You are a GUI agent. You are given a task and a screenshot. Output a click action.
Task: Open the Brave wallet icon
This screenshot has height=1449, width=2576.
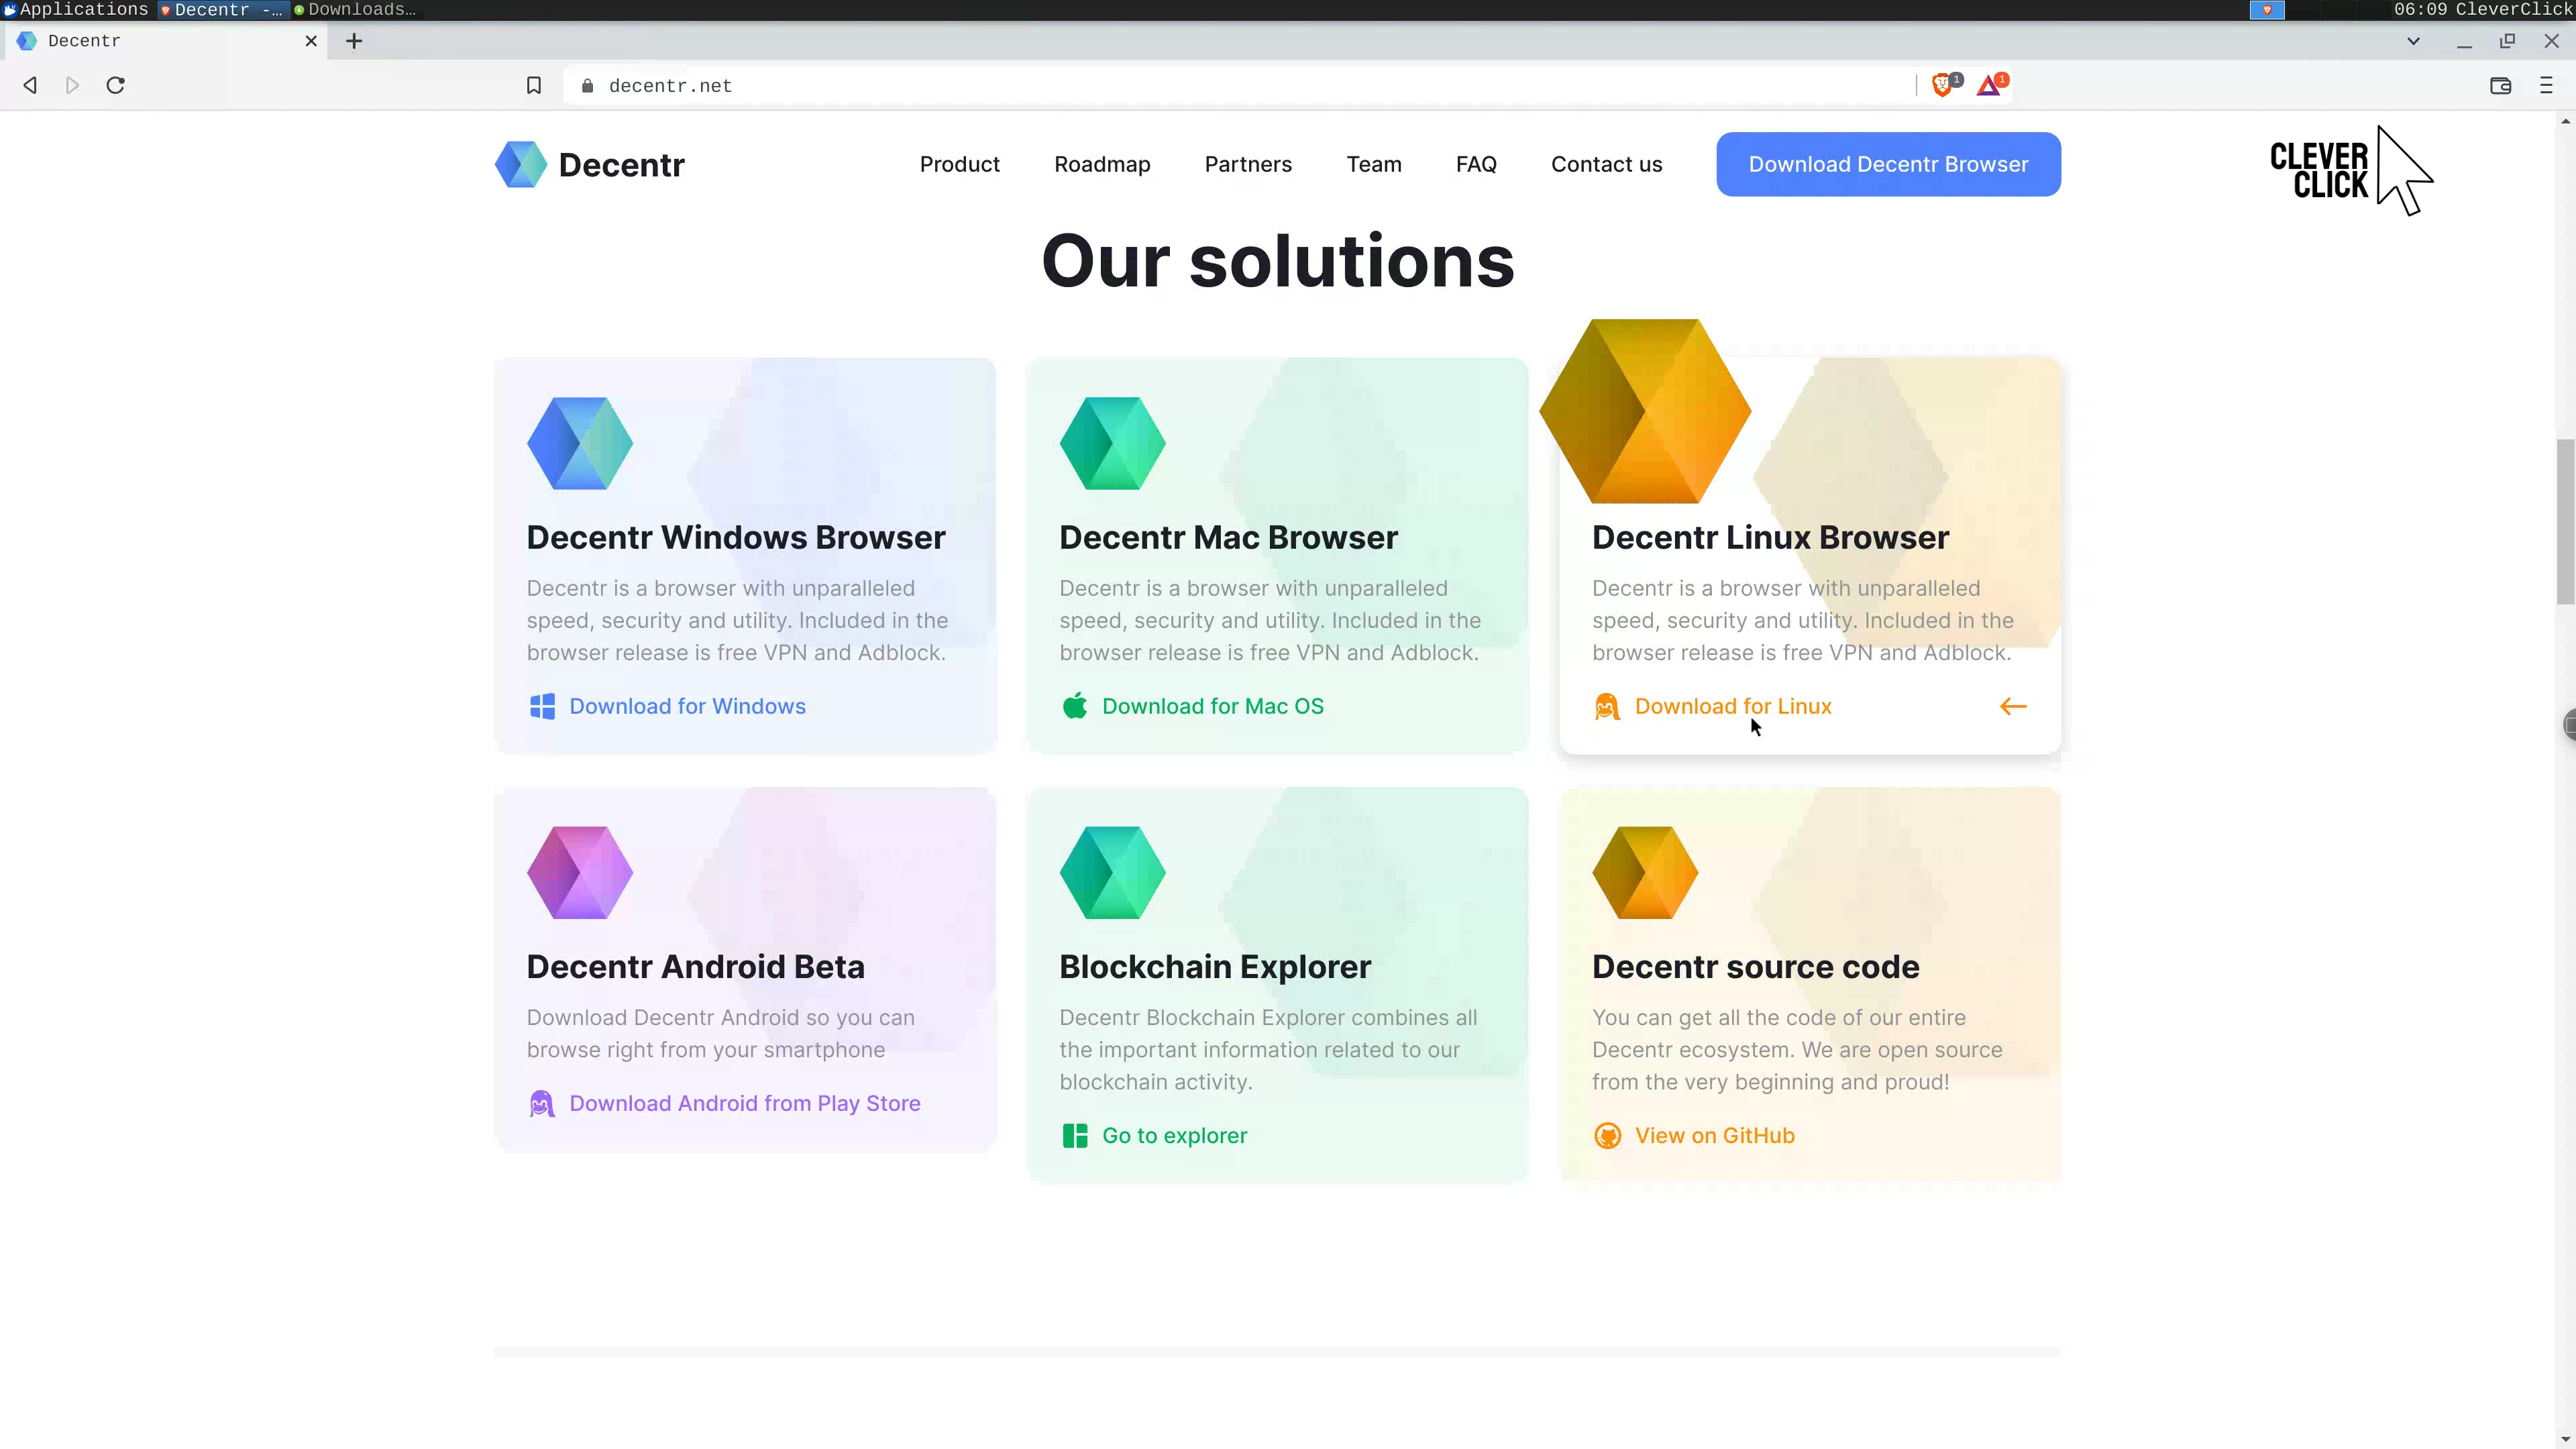pos(2500,85)
